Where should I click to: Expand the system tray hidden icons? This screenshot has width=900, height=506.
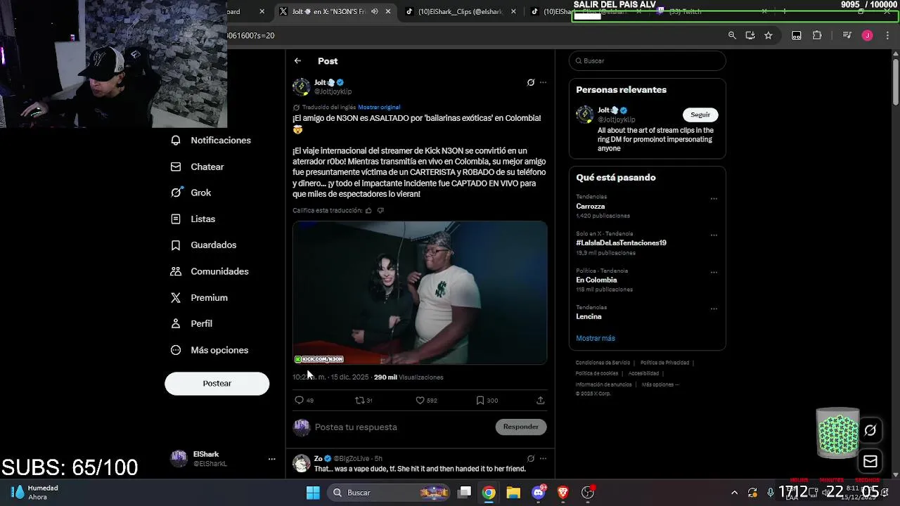tap(734, 493)
